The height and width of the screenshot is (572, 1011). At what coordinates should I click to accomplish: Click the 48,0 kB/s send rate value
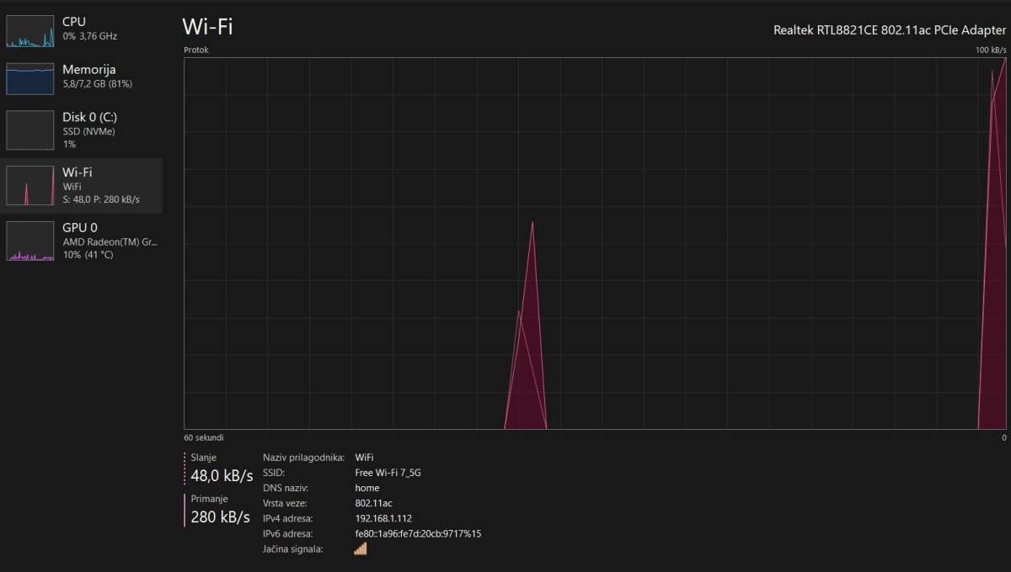pos(222,476)
